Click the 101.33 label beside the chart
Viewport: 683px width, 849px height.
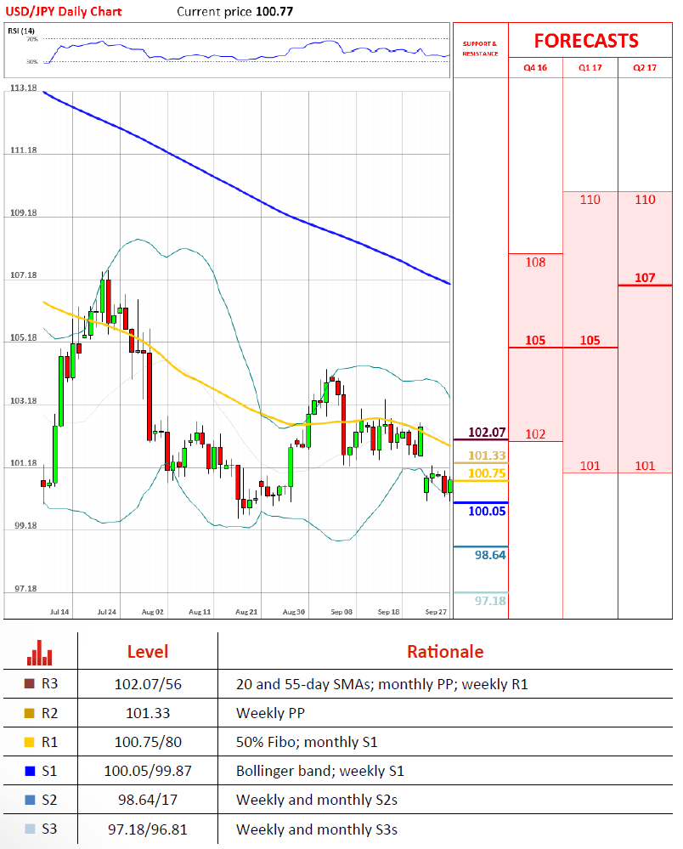(x=487, y=456)
